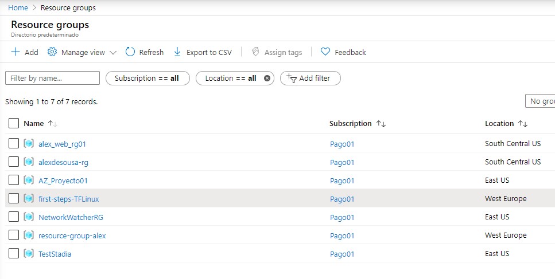Click the Name column sort arrows

click(x=53, y=124)
